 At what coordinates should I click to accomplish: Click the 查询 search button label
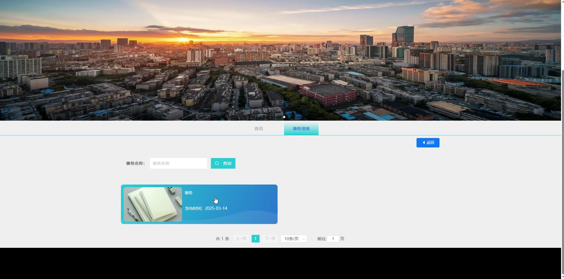[227, 163]
